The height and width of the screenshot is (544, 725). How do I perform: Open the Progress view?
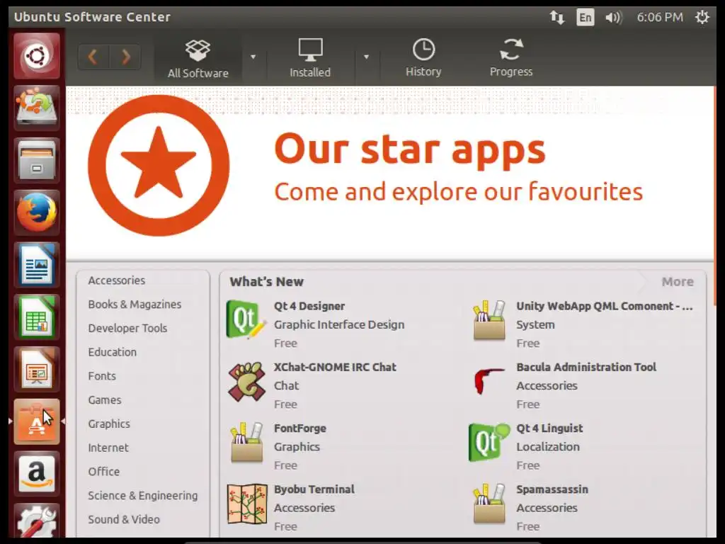511,58
